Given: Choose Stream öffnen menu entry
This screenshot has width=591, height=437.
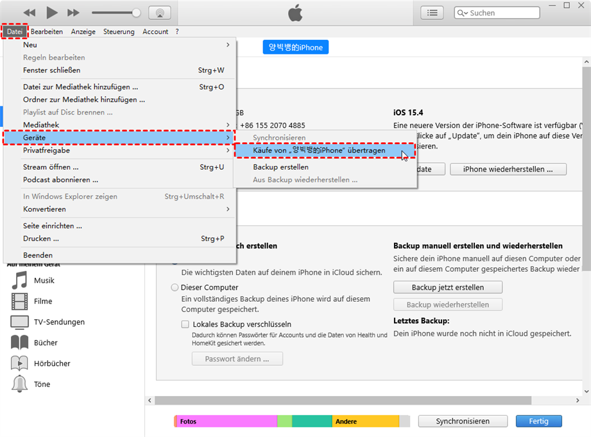Looking at the screenshot, I should (x=119, y=167).
